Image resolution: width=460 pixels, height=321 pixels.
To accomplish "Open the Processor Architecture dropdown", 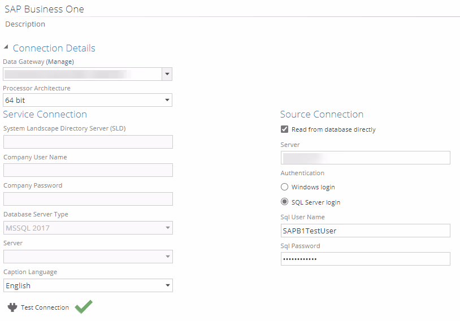I will click(x=167, y=100).
